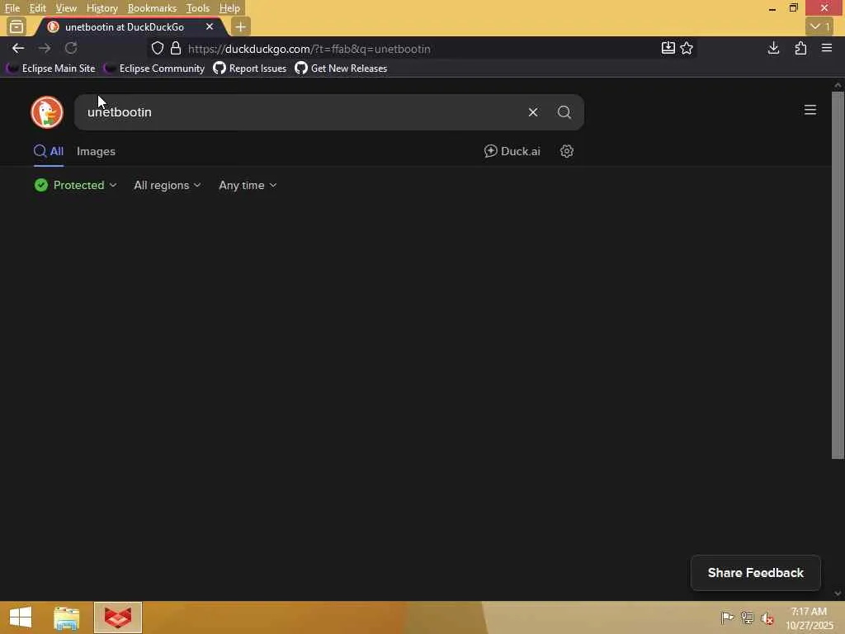Open Report Issues bookmark

click(249, 69)
